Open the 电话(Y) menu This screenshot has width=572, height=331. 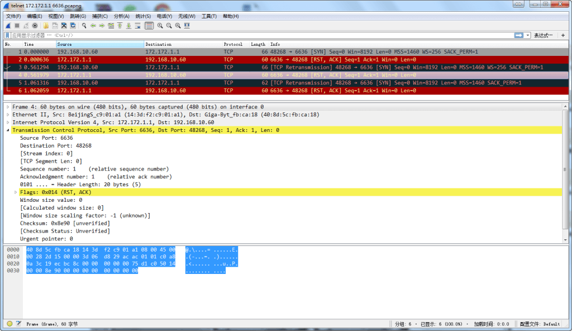(x=165, y=16)
